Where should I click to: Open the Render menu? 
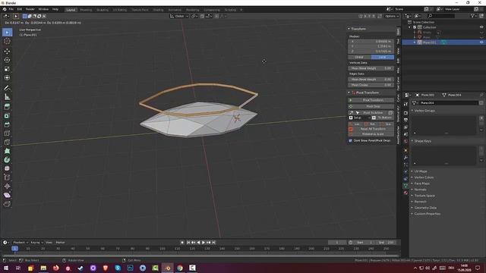tap(30, 9)
